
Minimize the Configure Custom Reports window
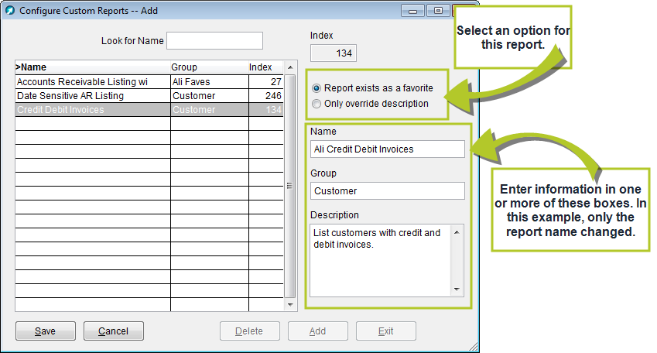[x=412, y=11]
